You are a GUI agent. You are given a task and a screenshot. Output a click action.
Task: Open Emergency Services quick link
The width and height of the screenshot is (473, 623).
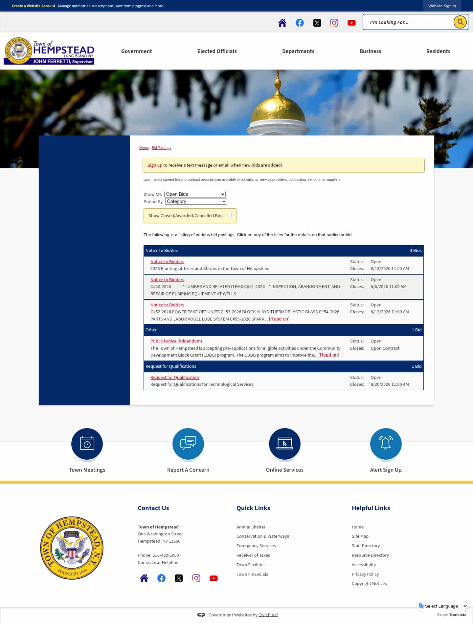256,546
